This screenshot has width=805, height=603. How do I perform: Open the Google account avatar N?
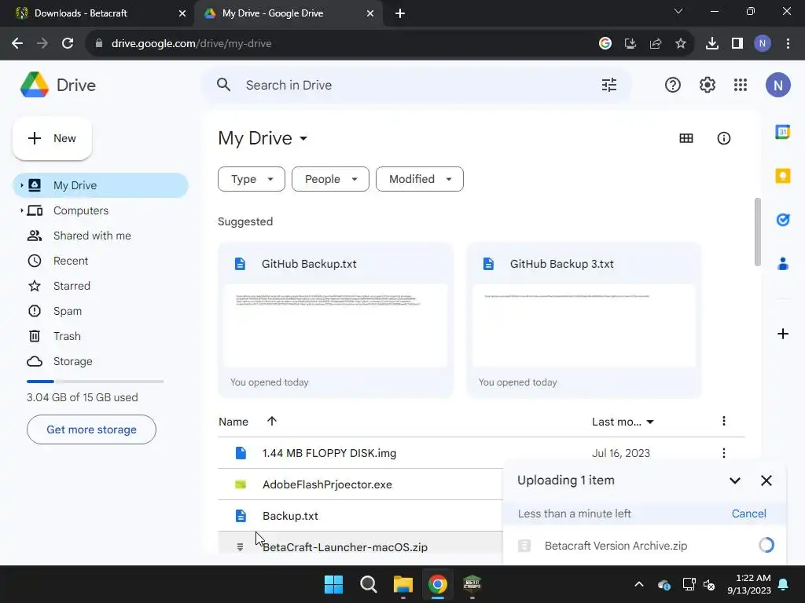777,85
